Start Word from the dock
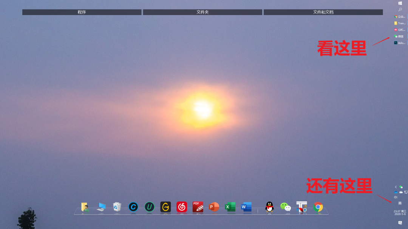The width and height of the screenshot is (408, 229). [246, 207]
